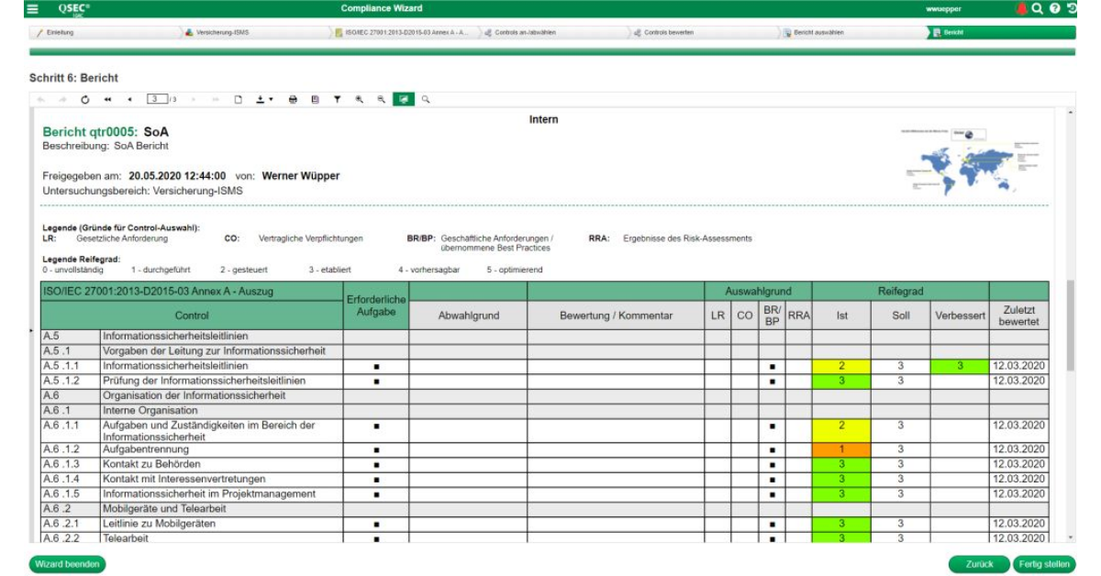Click green Verbessert cell value 3
The height and width of the screenshot is (576, 1101).
tap(960, 366)
